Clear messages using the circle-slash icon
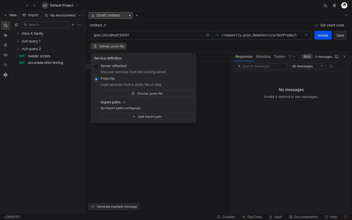Viewport: 352px width, 220px height. pyautogui.click(x=331, y=66)
